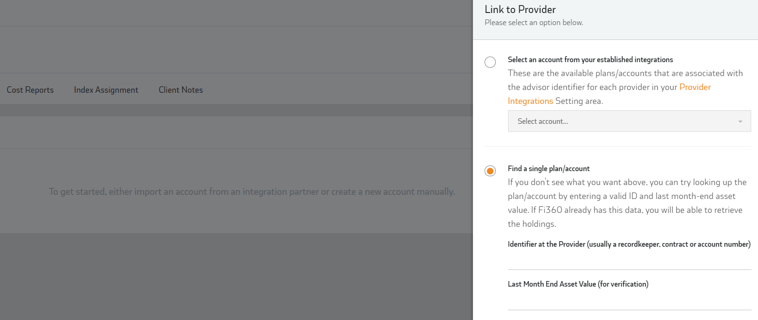Select the 'Find a single plan/account' radio button

point(490,171)
